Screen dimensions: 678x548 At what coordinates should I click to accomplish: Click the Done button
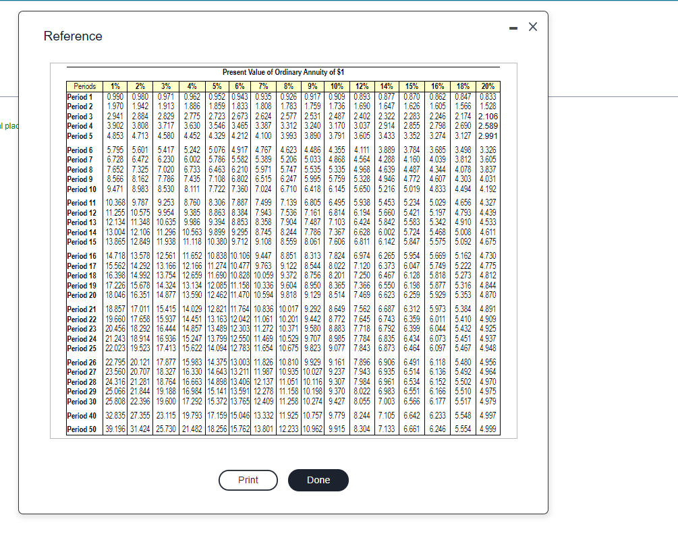click(318, 480)
